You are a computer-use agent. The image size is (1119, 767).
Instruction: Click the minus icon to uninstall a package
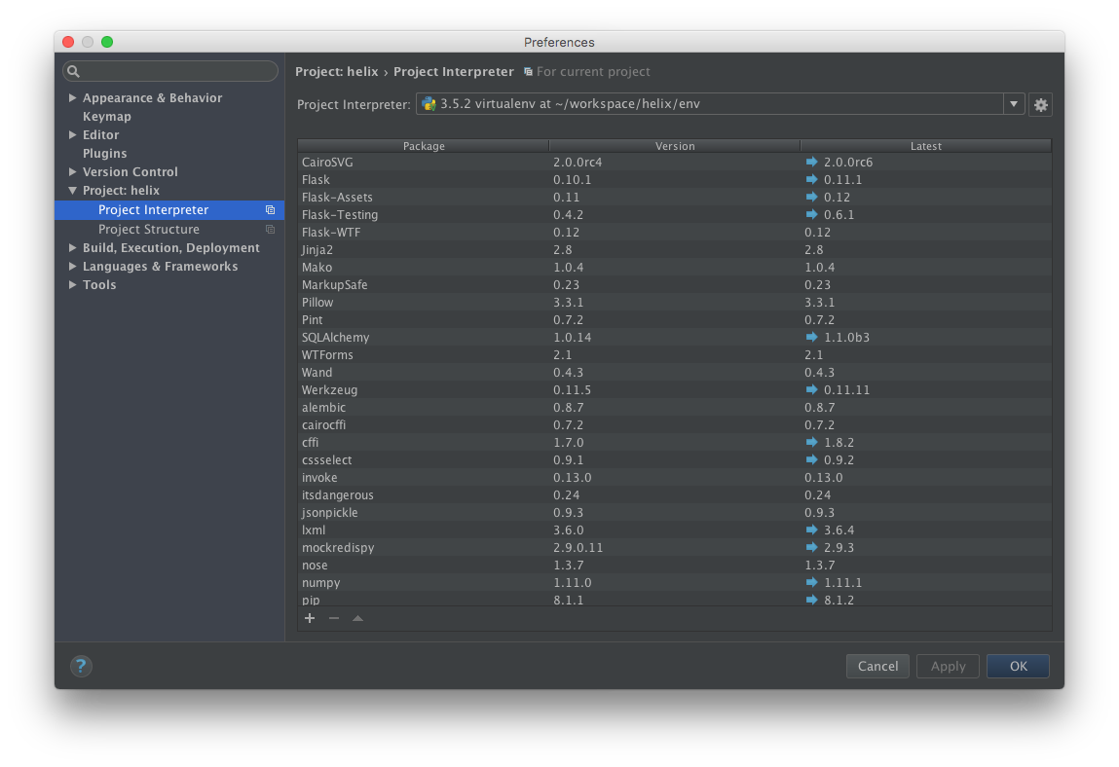(x=334, y=618)
